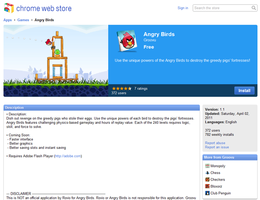Click the five-star rating icons
This screenshot has width=260, height=200.
[x=121, y=88]
